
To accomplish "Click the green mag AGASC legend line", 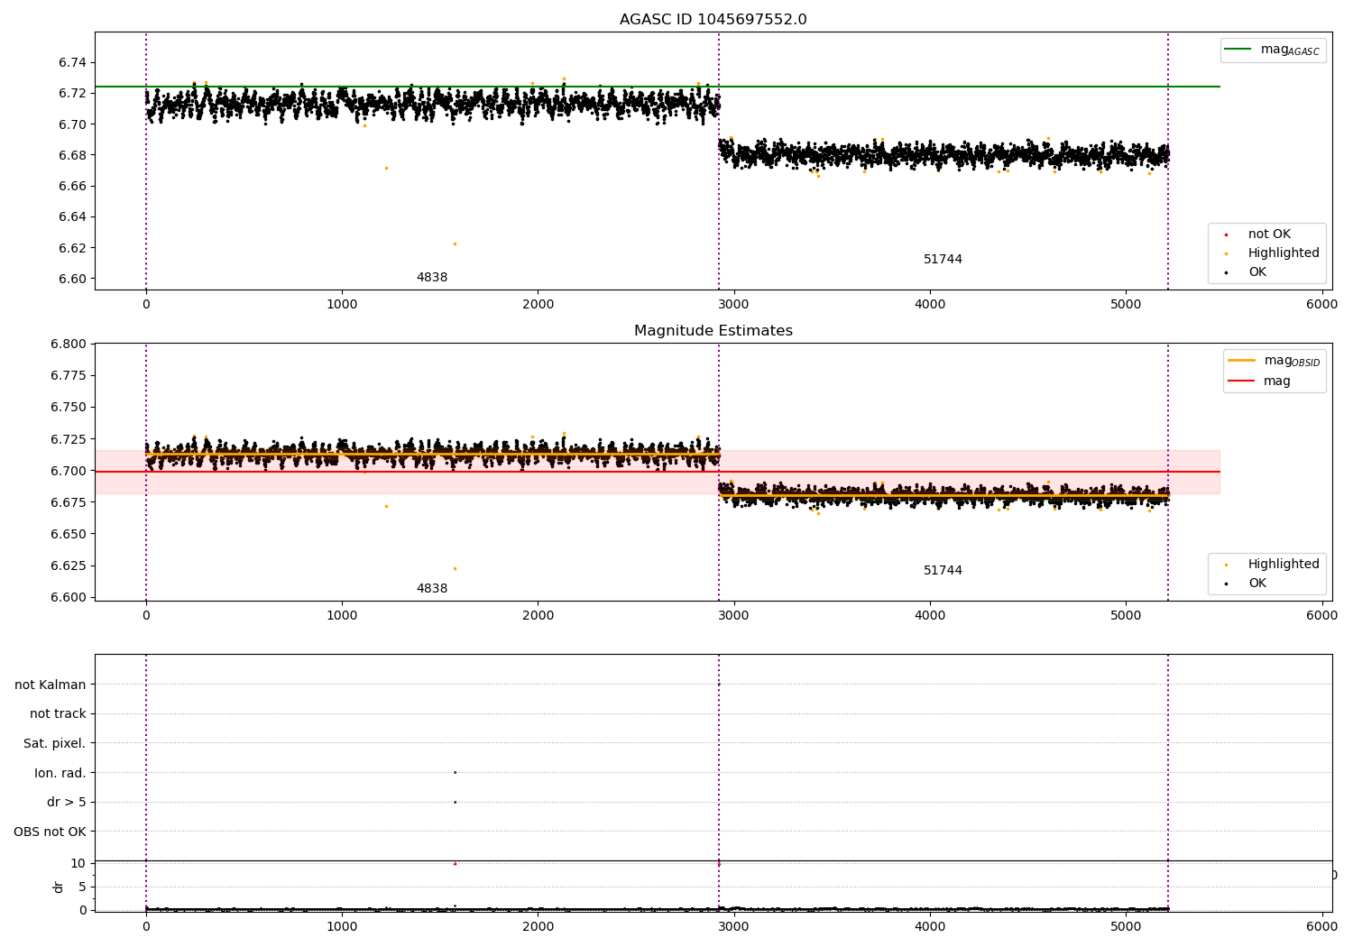I will [1238, 50].
